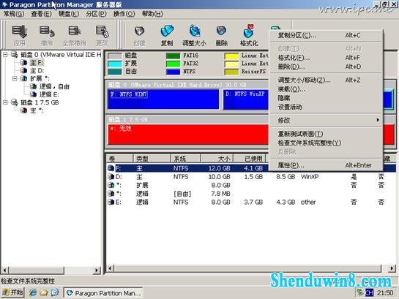
Task: Collapse the 扩展 *: tree node
Action: (x=15, y=78)
